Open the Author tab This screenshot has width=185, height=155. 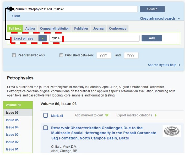[30, 28]
